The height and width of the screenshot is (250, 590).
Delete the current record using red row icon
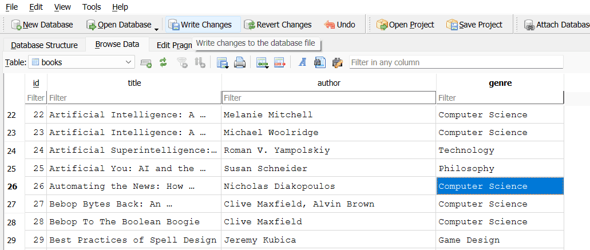(x=279, y=62)
